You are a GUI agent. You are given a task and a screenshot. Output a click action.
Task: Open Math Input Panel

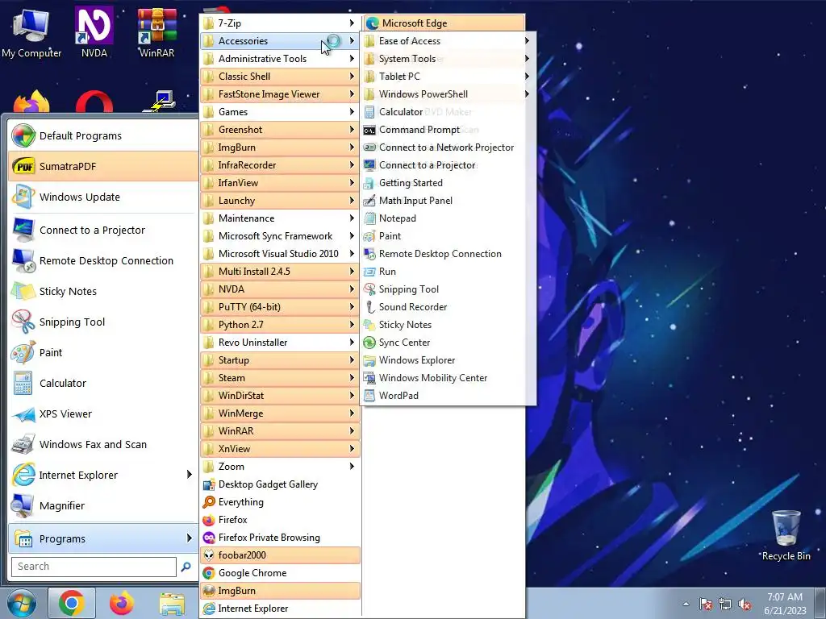[x=448, y=201]
